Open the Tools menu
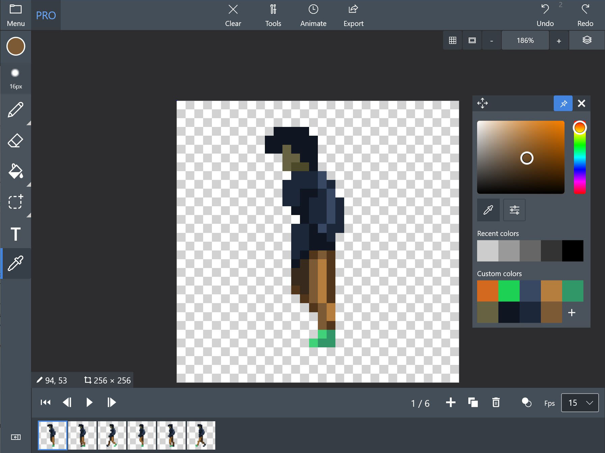Screen dimensions: 605x453 [x=273, y=15]
